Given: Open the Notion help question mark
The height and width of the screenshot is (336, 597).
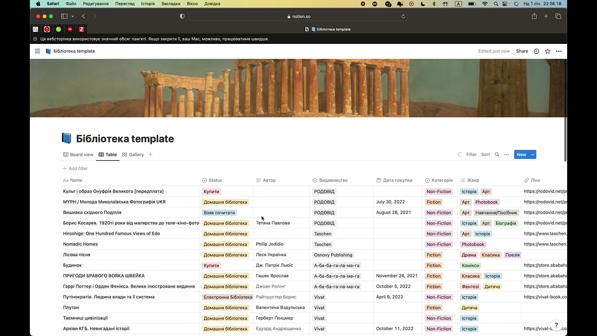Looking at the screenshot, I should tap(556, 325).
